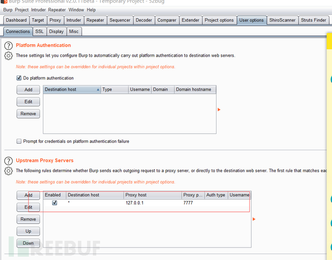Image resolution: width=332 pixels, height=260 pixels.
Task: Open Platform Authentication help question icon
Action: point(9,46)
